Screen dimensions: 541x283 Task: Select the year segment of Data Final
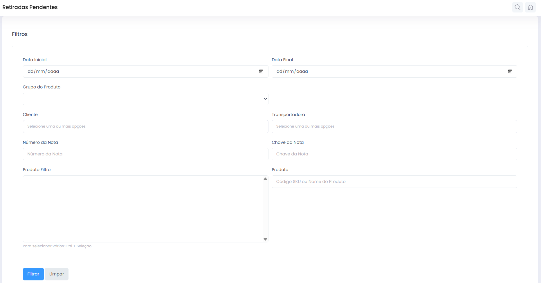pyautogui.click(x=302, y=71)
